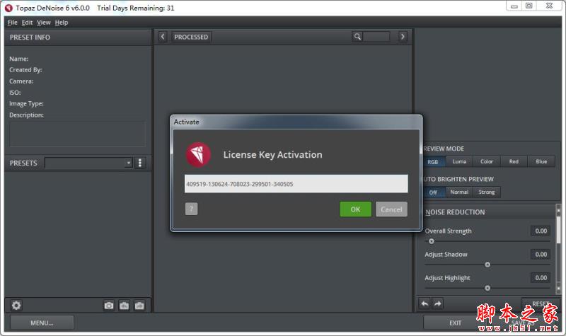The height and width of the screenshot is (336, 566).
Task: Click the Adjust Highlight value box
Action: [x=541, y=277]
